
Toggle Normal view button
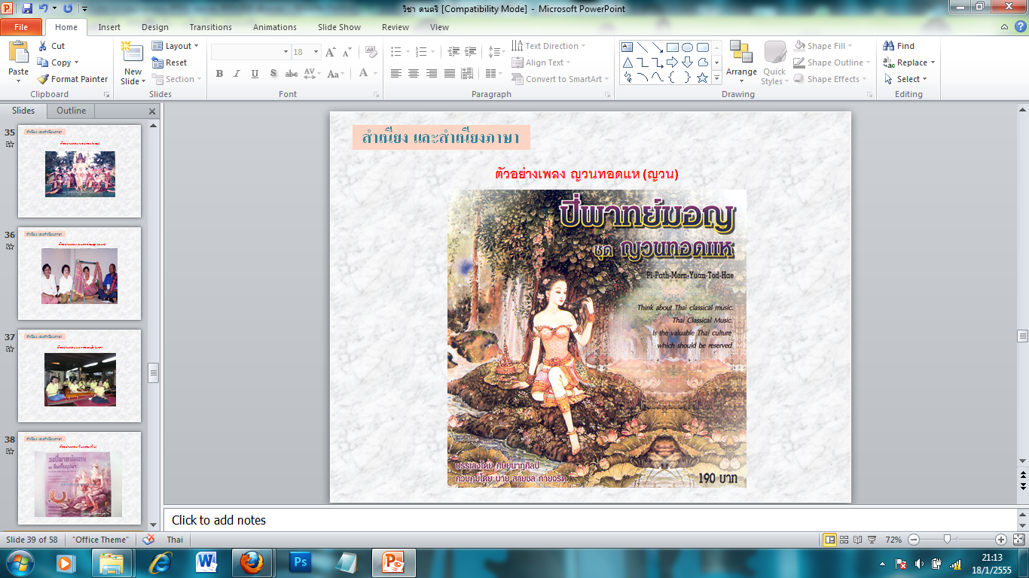click(x=830, y=540)
